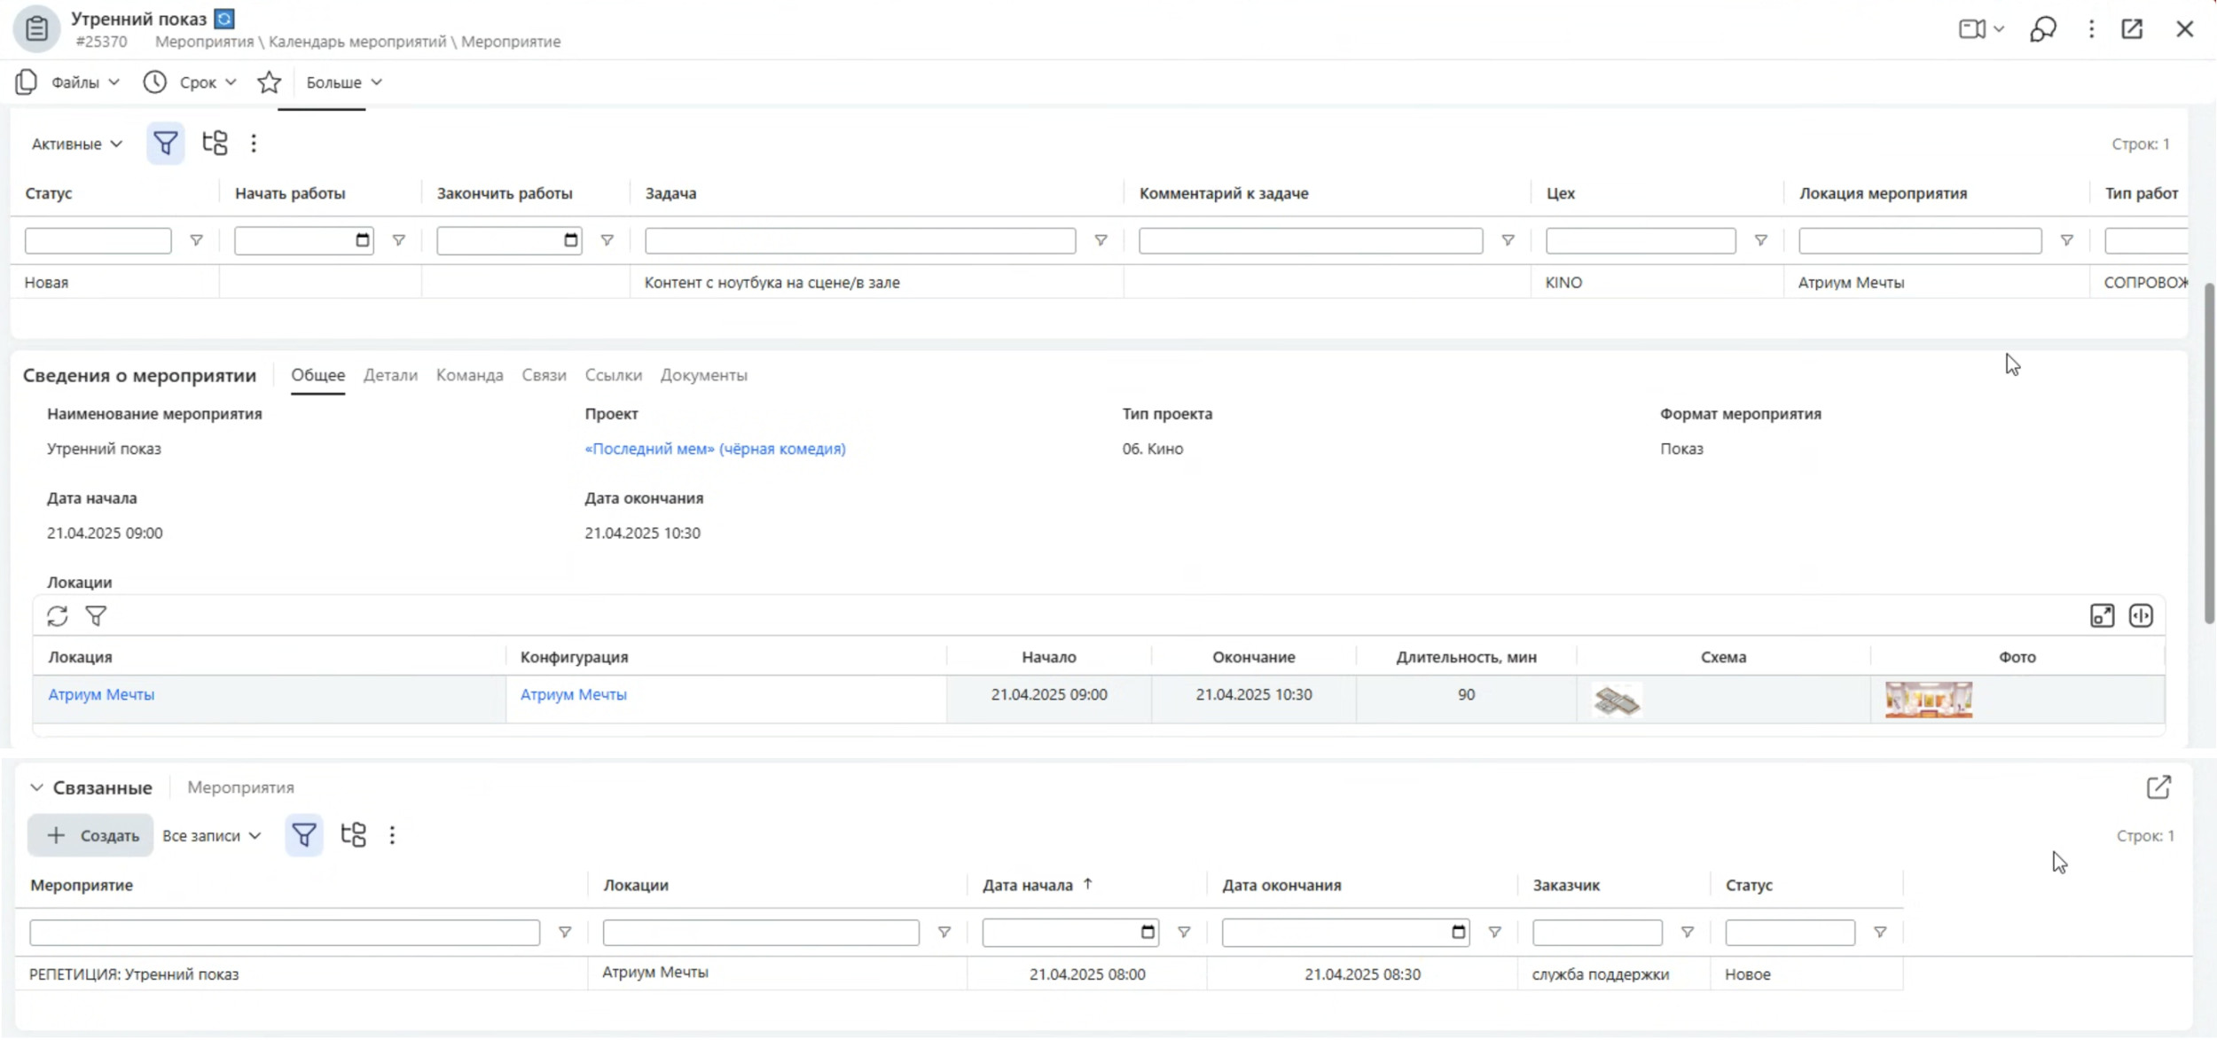Refresh the Локации table
The image size is (2217, 1040).
58,616
